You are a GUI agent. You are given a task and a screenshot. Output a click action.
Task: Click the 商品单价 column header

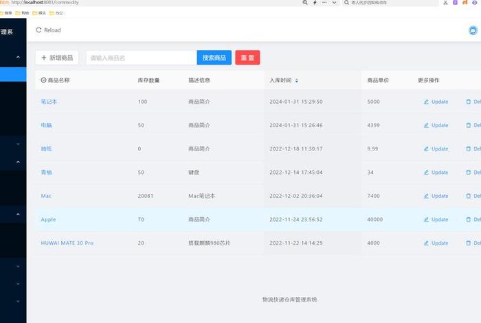coord(378,80)
